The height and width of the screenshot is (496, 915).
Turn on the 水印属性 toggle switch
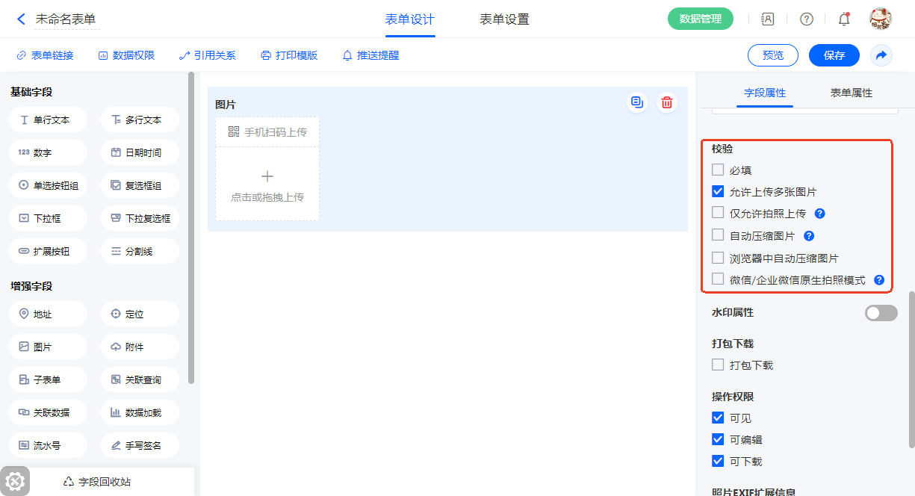point(881,313)
